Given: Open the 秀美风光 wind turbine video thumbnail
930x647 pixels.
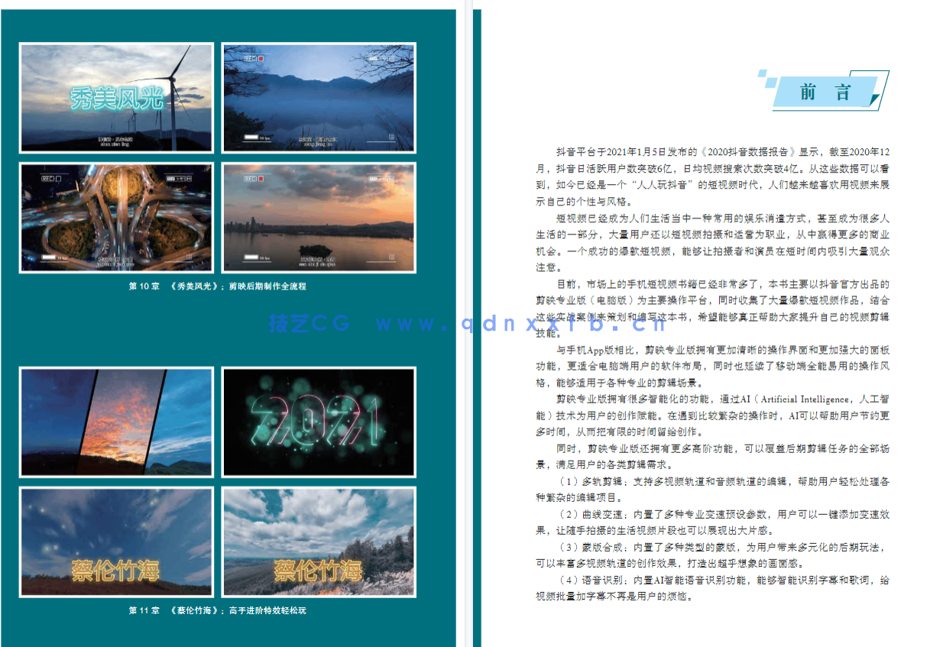Looking at the screenshot, I should point(115,97).
